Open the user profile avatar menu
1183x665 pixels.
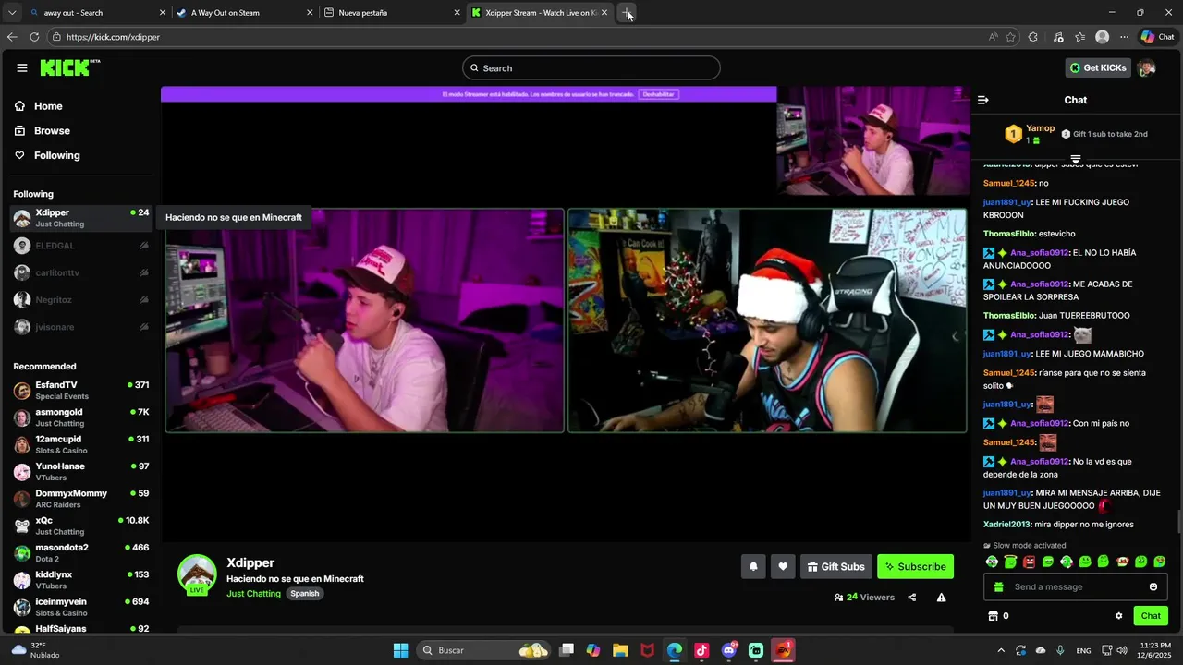pyautogui.click(x=1146, y=67)
